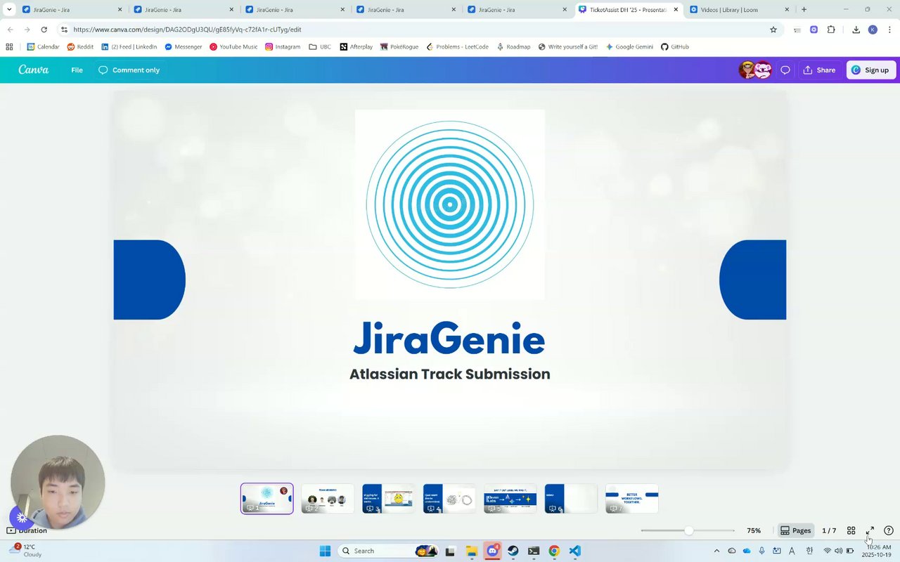This screenshot has height=562, width=900.
Task: Select page 2 Team Members thumbnail
Action: 328,499
